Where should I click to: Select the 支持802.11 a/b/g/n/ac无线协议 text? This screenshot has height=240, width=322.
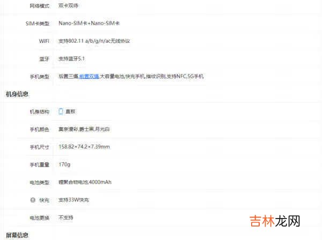click(94, 41)
